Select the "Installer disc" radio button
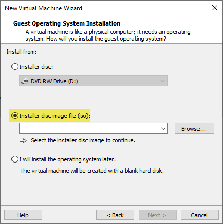 coord(15,67)
